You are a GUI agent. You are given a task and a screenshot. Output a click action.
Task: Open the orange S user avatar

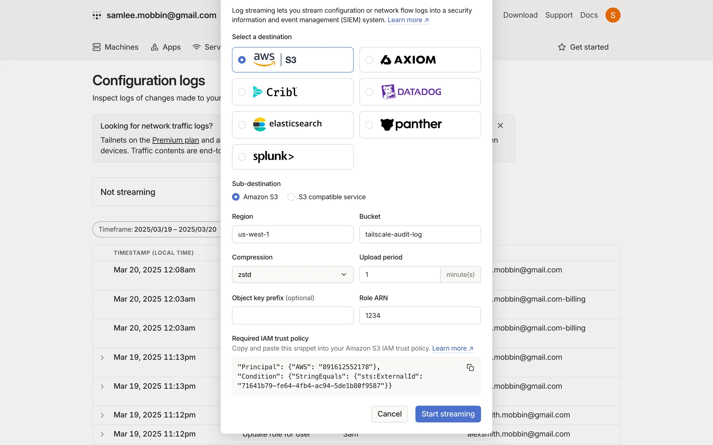pyautogui.click(x=613, y=15)
